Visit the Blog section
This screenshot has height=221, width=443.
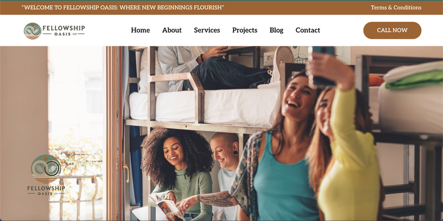(276, 30)
